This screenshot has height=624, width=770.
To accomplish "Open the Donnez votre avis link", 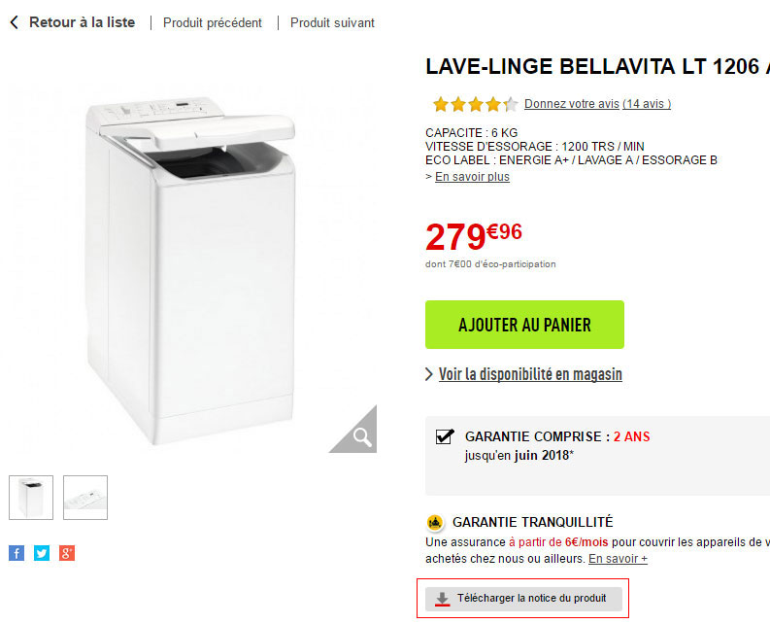I will coord(571,104).
